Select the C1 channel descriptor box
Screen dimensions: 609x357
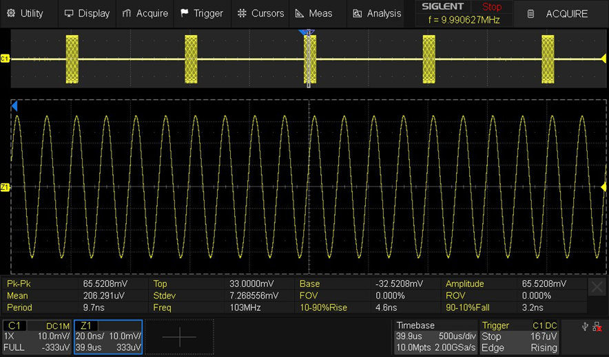pos(37,336)
